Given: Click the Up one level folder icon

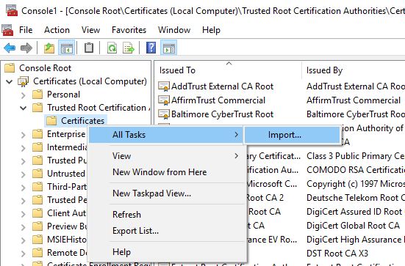Looking at the screenshot, I should click(49, 48).
